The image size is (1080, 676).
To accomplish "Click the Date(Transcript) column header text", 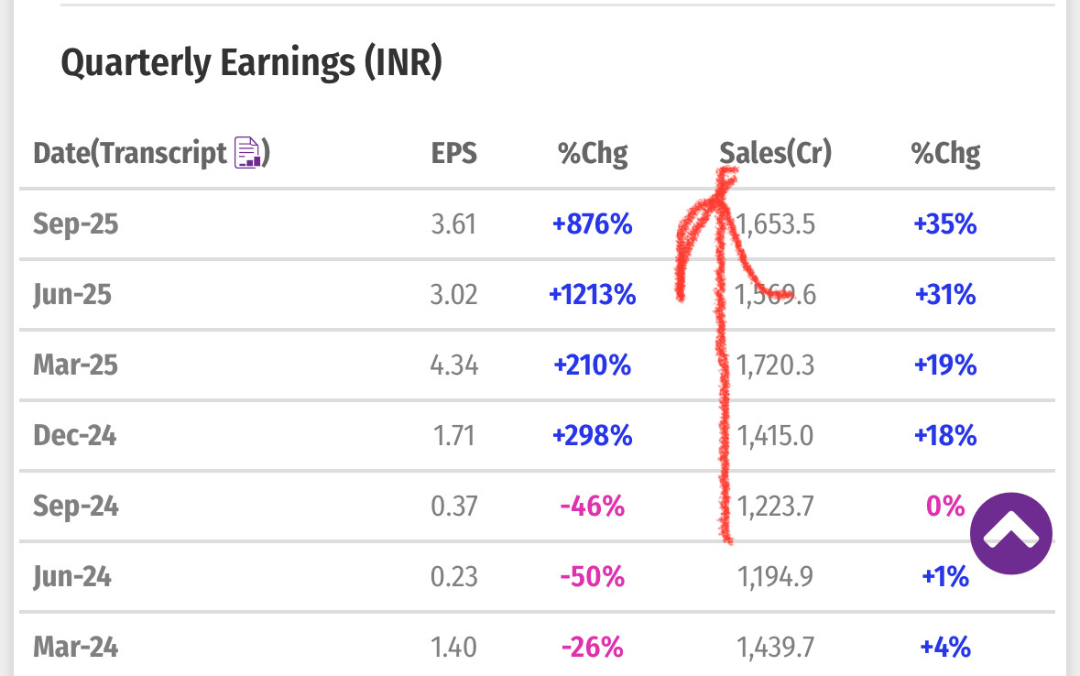I will coord(129,153).
